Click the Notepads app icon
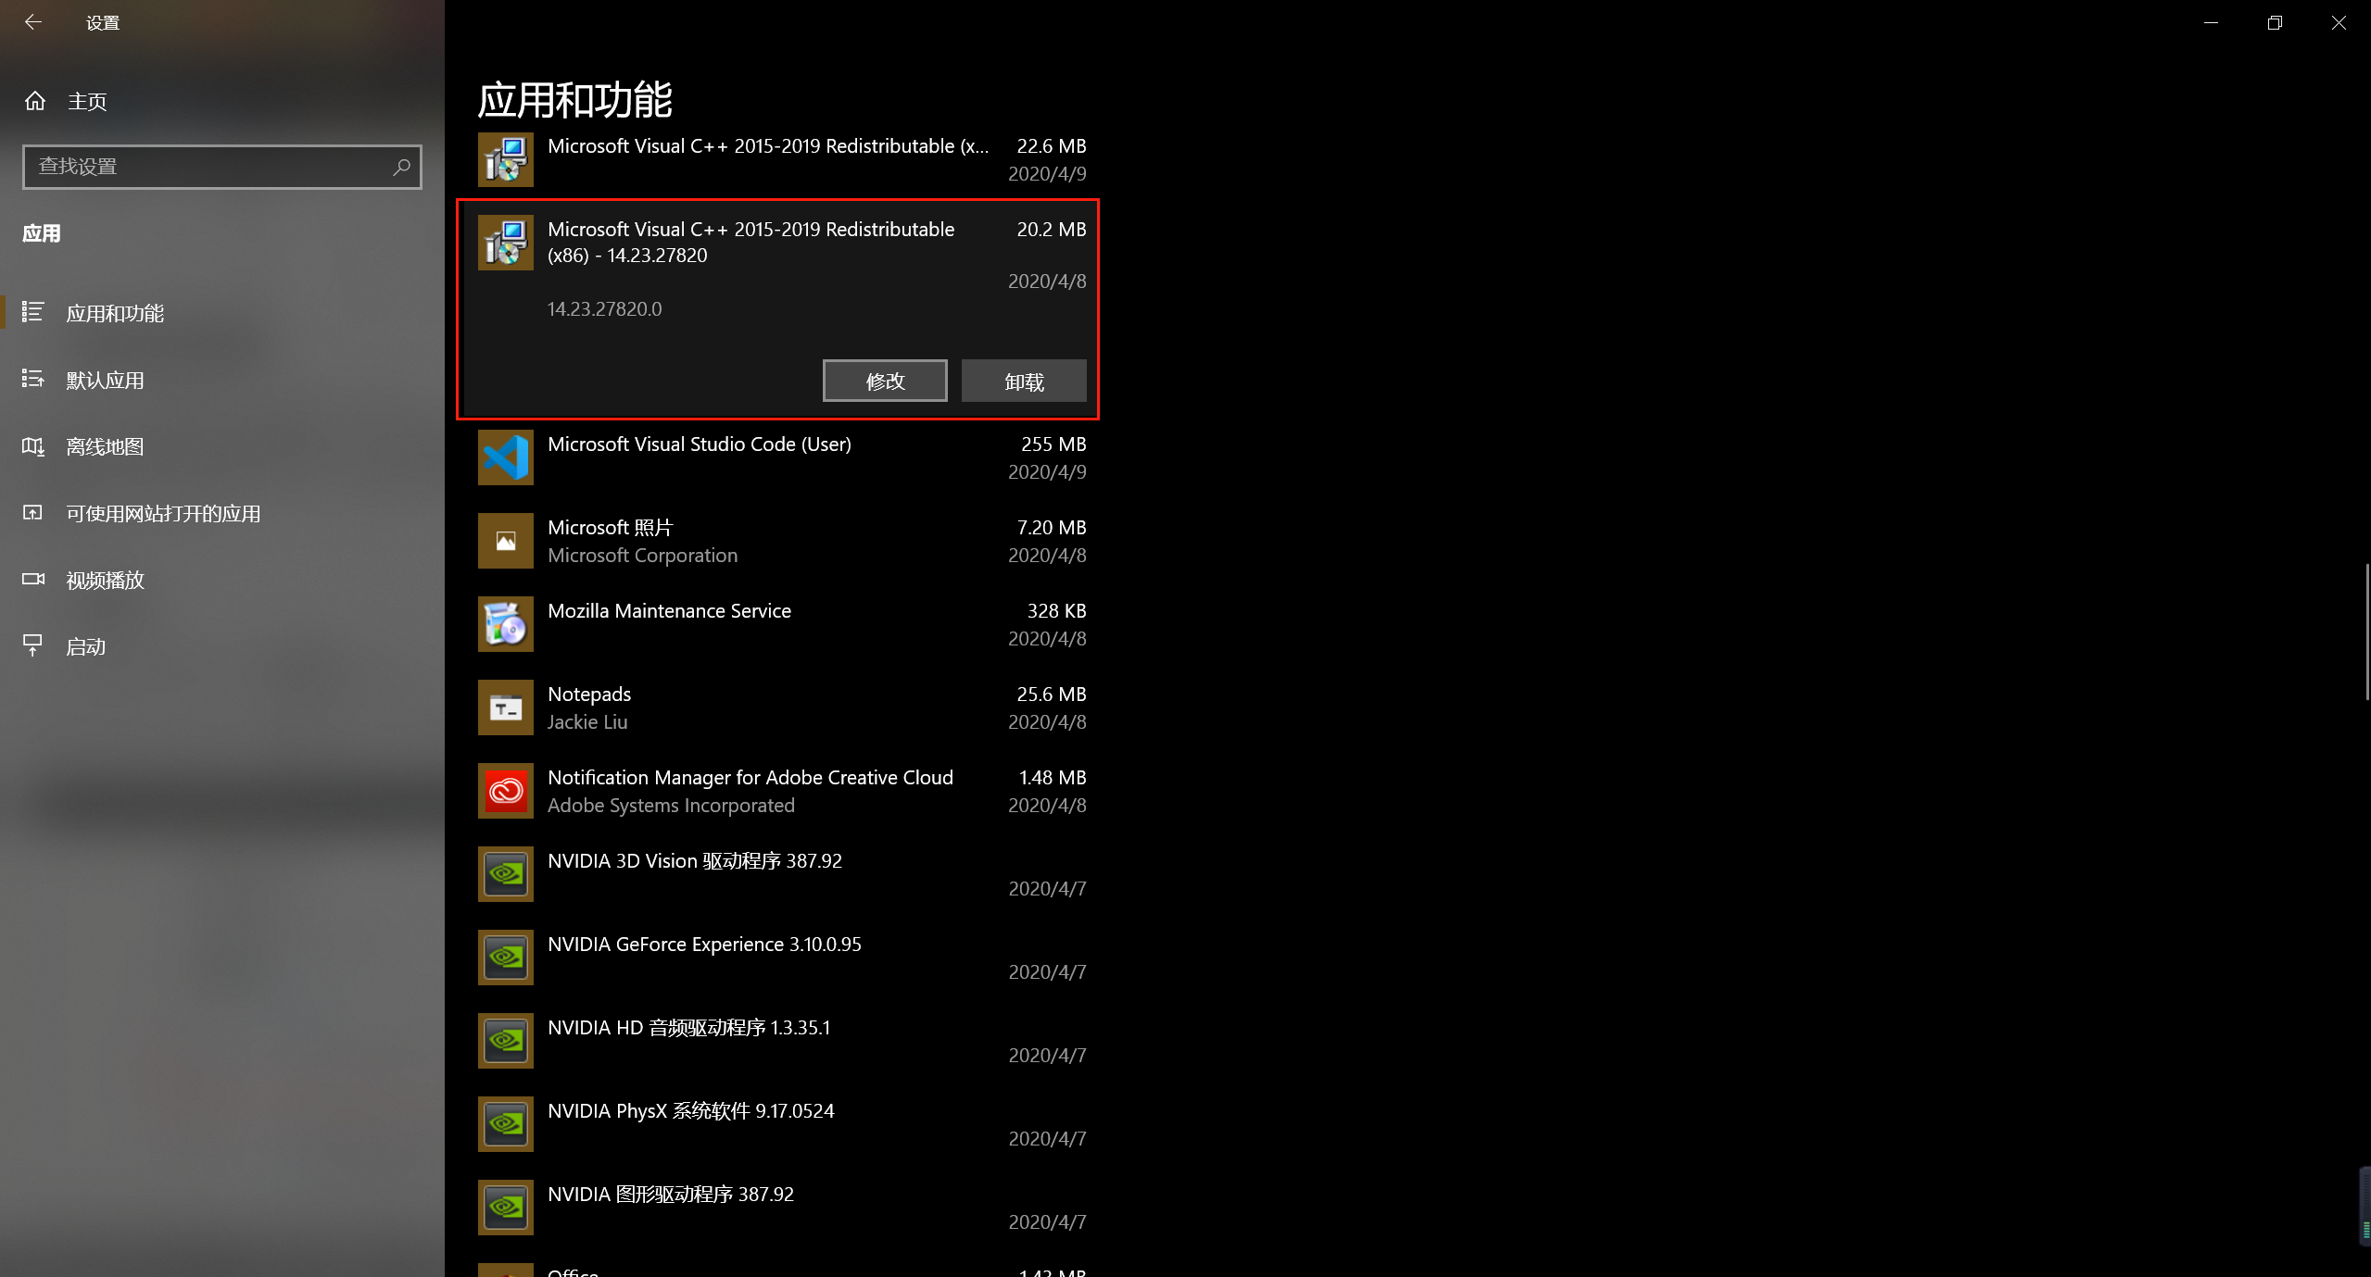Screen dimensions: 2371x1277 click(x=505, y=707)
